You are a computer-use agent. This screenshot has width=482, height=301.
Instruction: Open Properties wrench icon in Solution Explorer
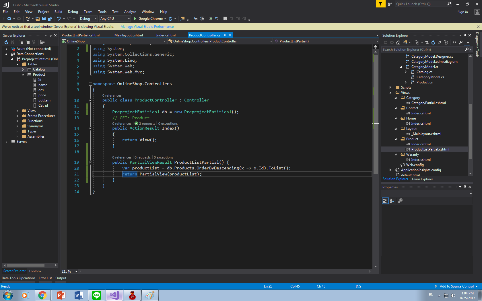[461, 42]
